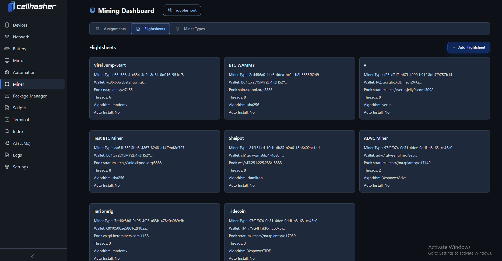Open Settings in the sidebar
Image resolution: width=502 pixels, height=261 pixels.
tap(20, 167)
